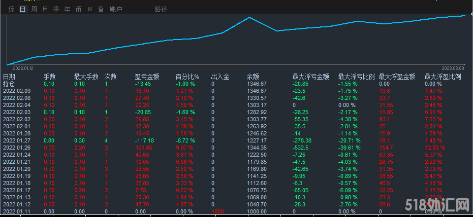Open the 周 weekly statistics tab
The width and height of the screenshot is (473, 217).
point(34,9)
